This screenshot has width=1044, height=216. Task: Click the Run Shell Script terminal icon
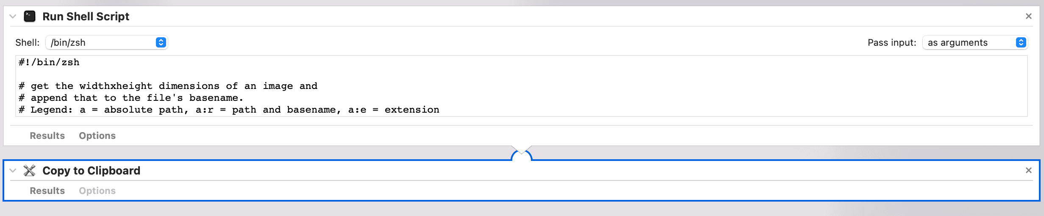coord(29,17)
